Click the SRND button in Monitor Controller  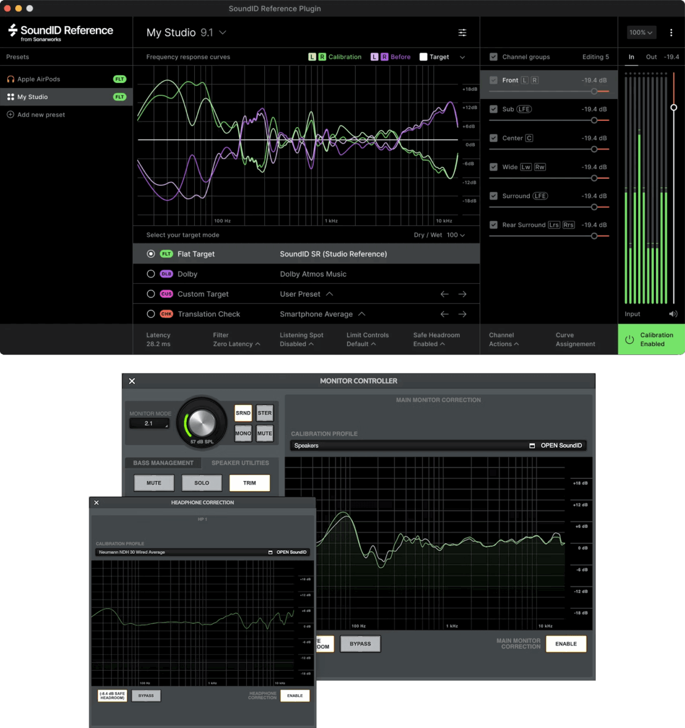click(243, 413)
